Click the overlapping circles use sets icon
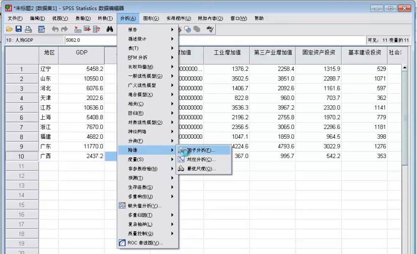417x254 pixels. tap(188, 29)
